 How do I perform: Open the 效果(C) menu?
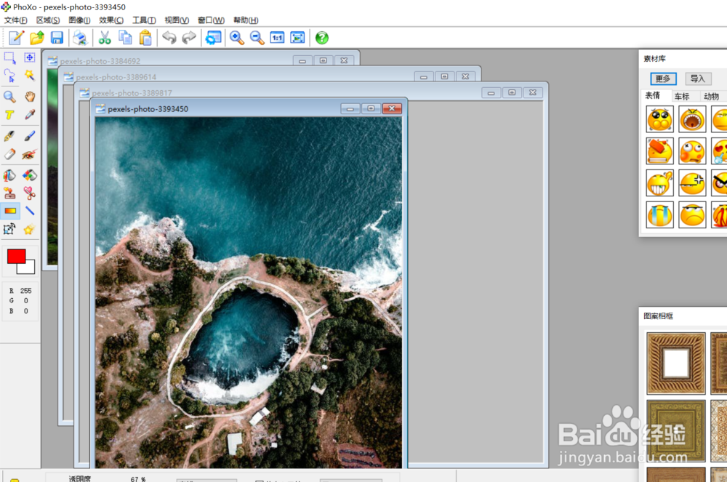[111, 20]
